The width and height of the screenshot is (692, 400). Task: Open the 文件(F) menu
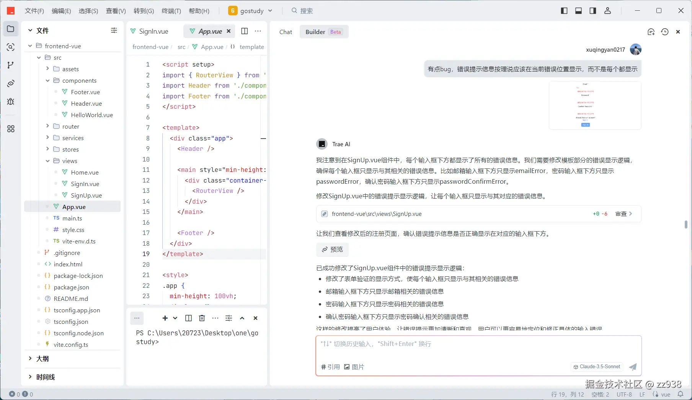34,11
